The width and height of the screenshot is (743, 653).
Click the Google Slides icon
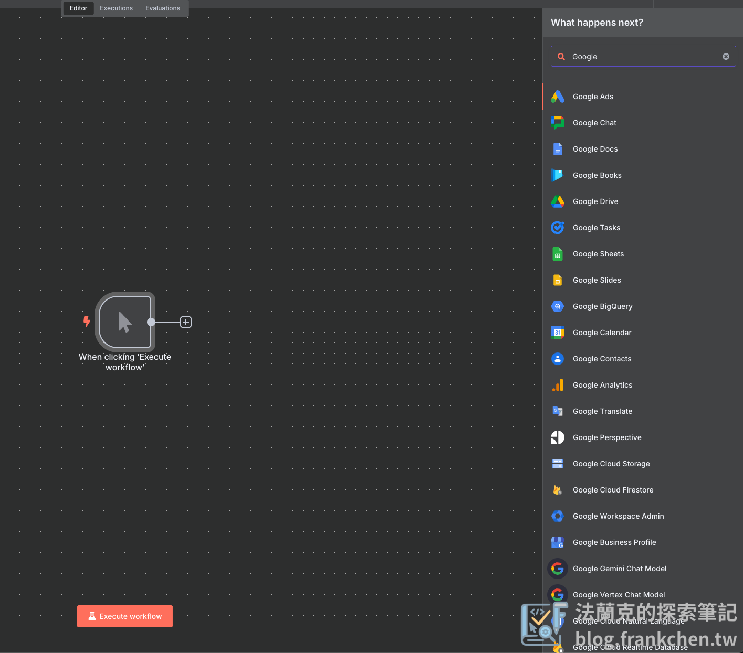tap(558, 280)
